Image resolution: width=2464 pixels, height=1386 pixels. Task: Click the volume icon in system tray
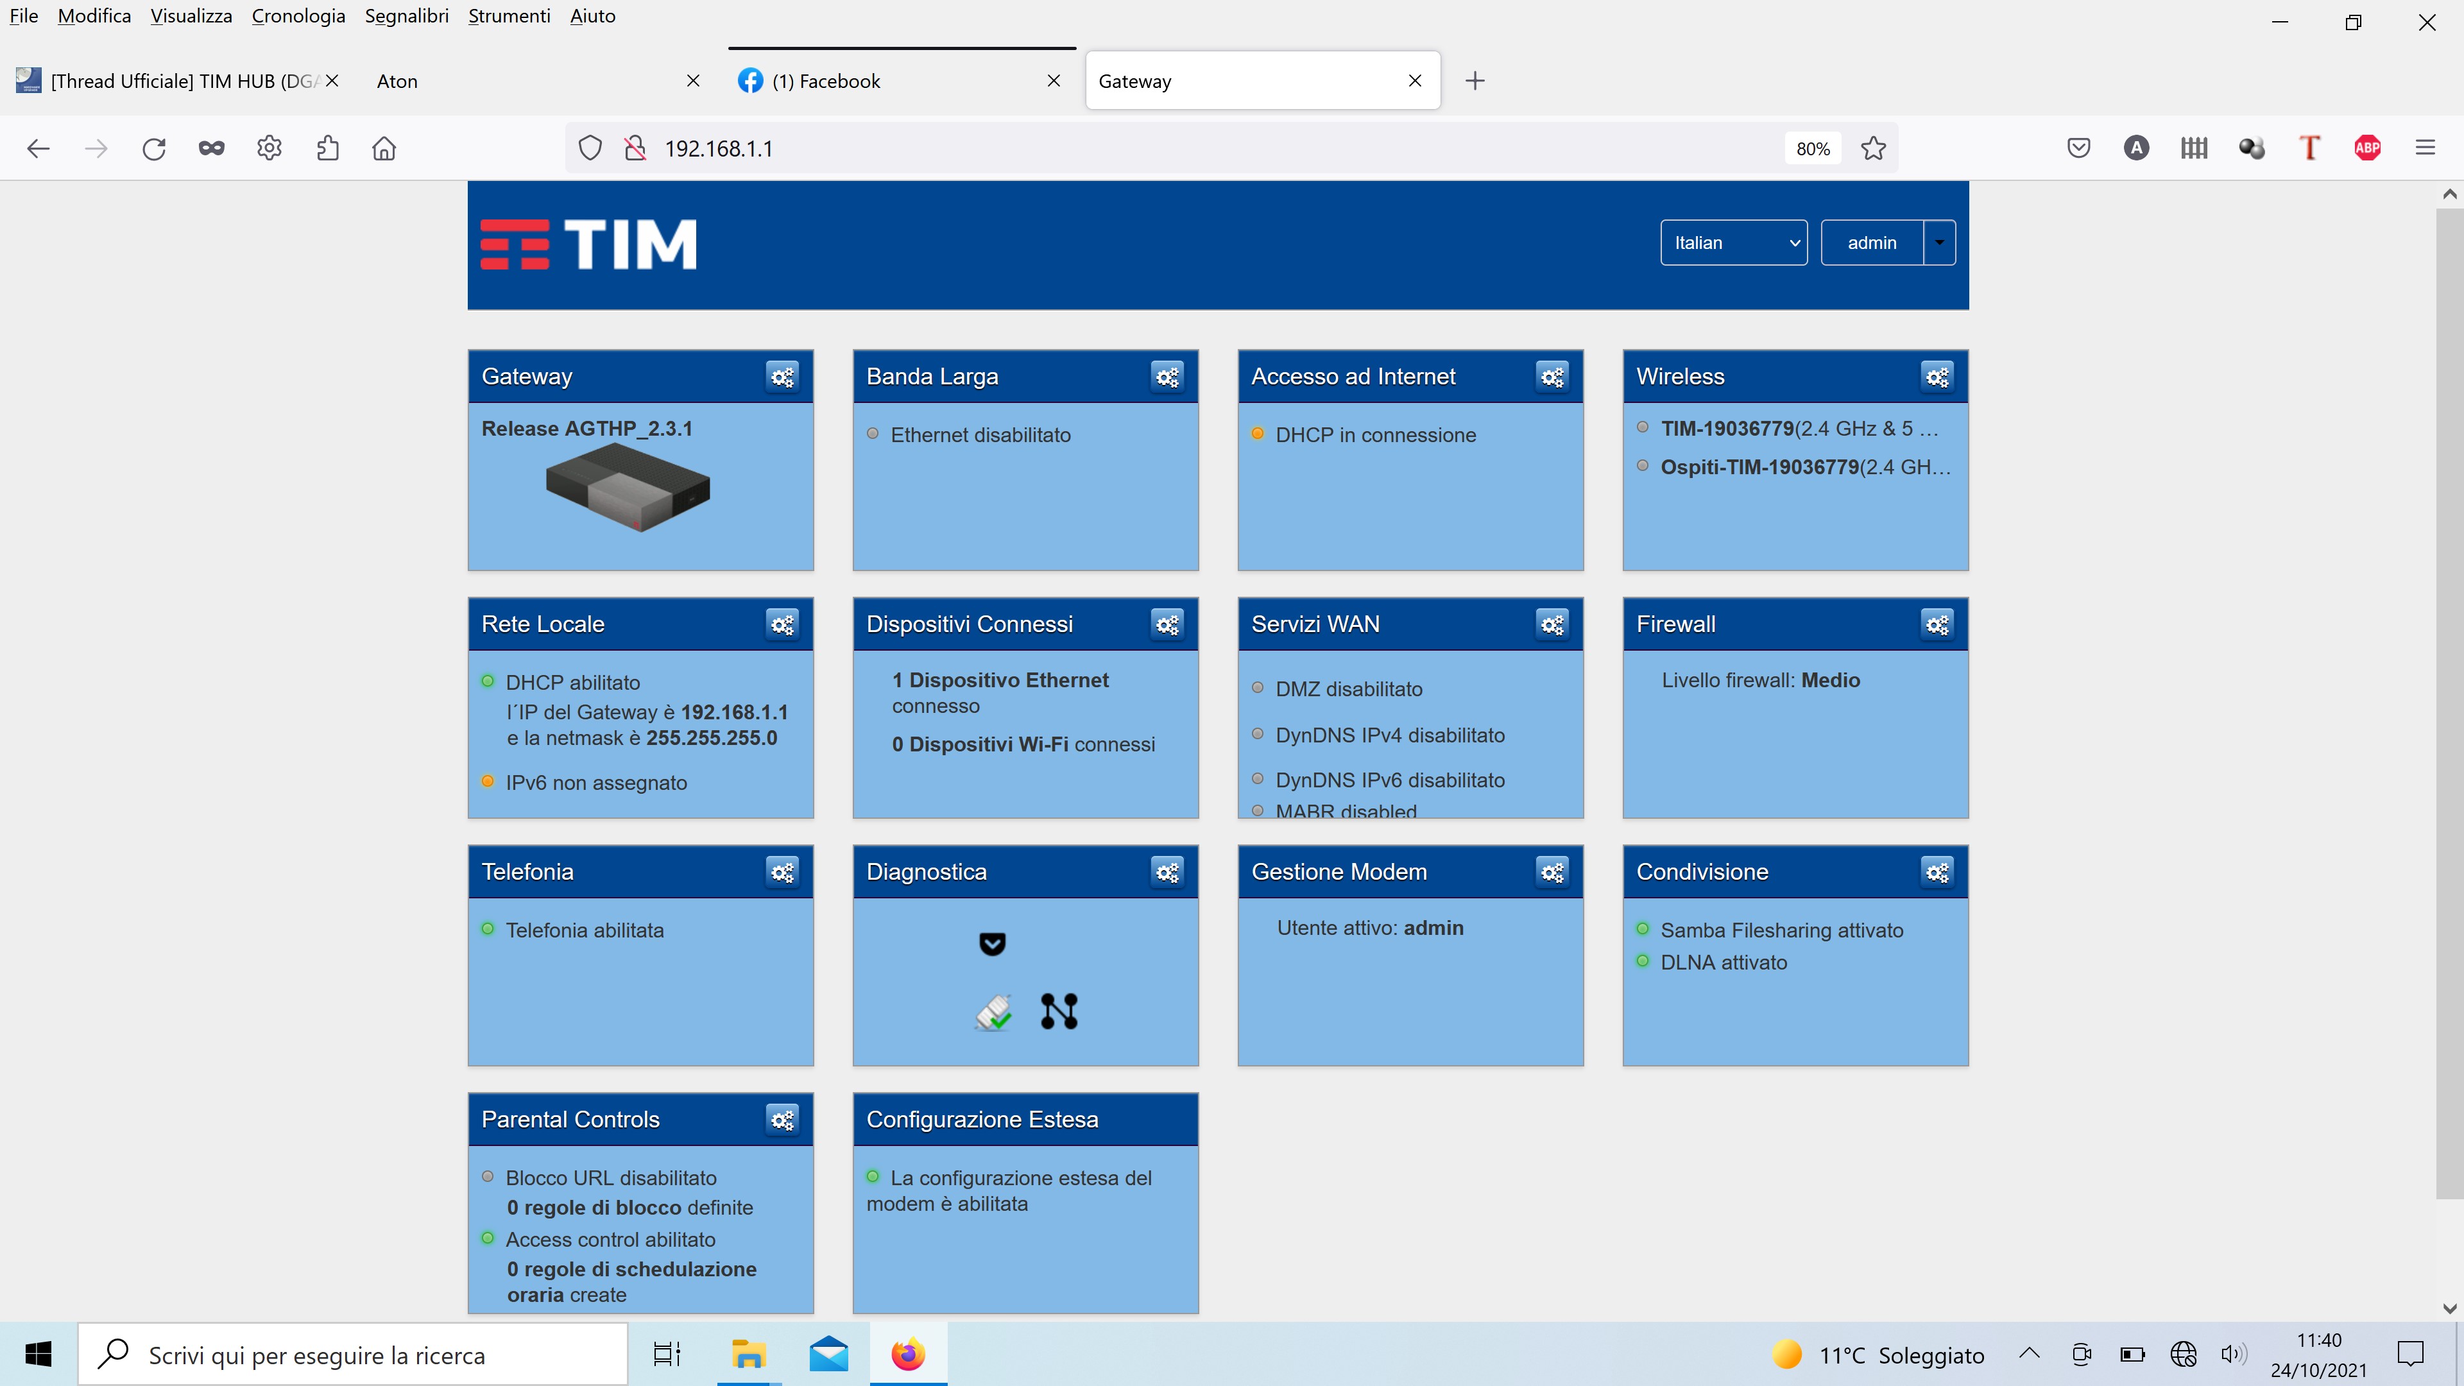point(2234,1355)
